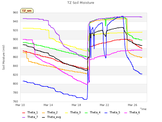162x122 pixels.
Task: Click the 840 y-axis tick label
Action: click(15, 66)
